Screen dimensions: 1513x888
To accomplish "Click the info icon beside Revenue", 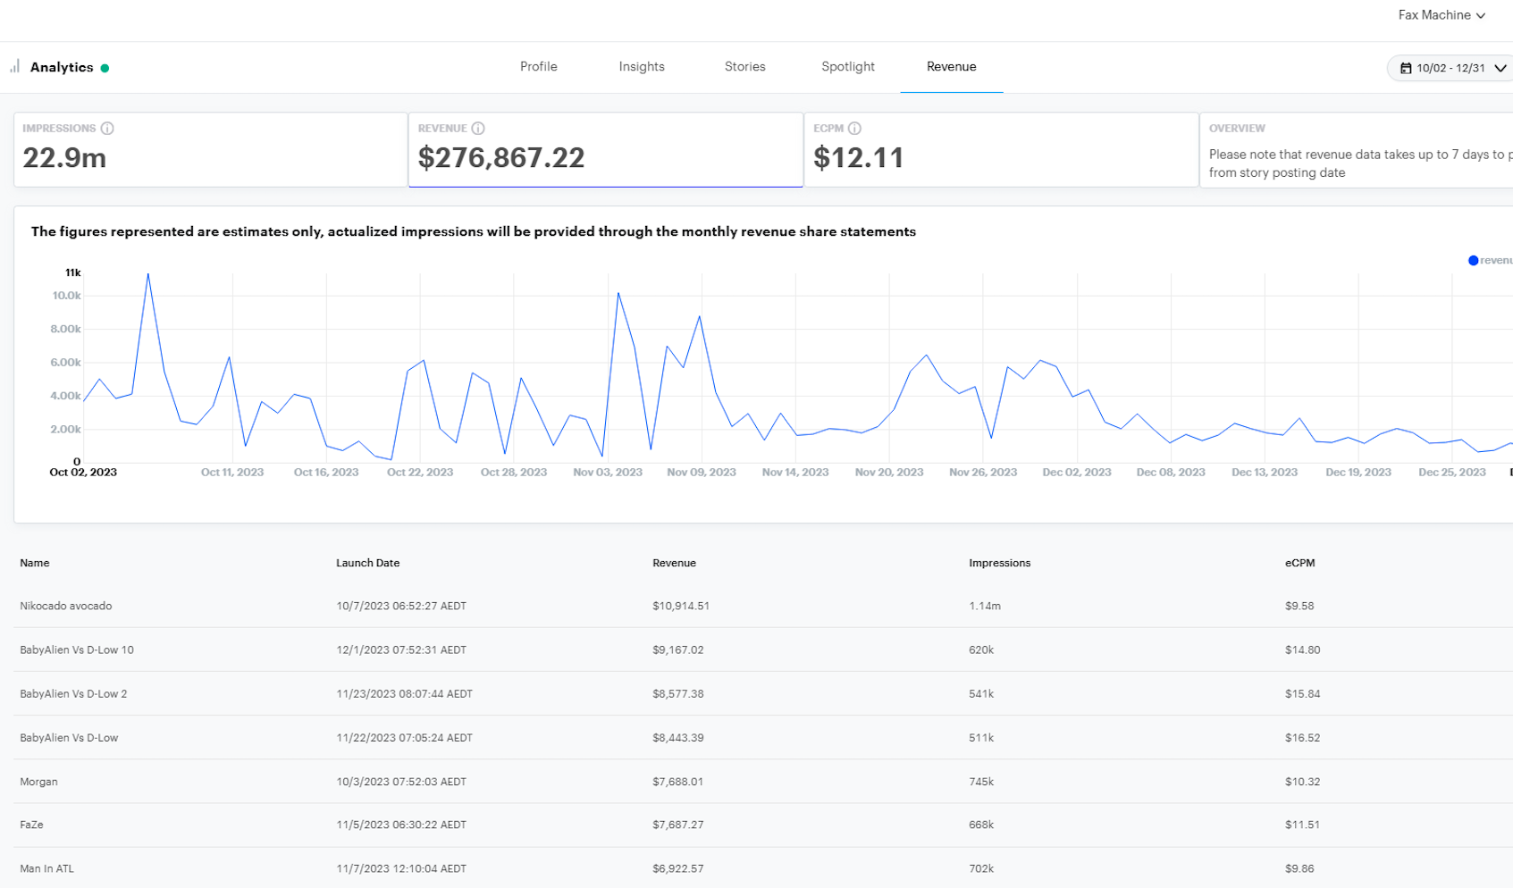I will pos(478,129).
